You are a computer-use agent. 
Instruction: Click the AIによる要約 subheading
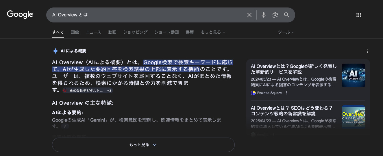(x=68, y=113)
